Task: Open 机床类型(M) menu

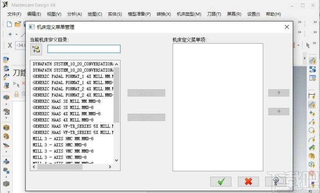Action: (189, 14)
